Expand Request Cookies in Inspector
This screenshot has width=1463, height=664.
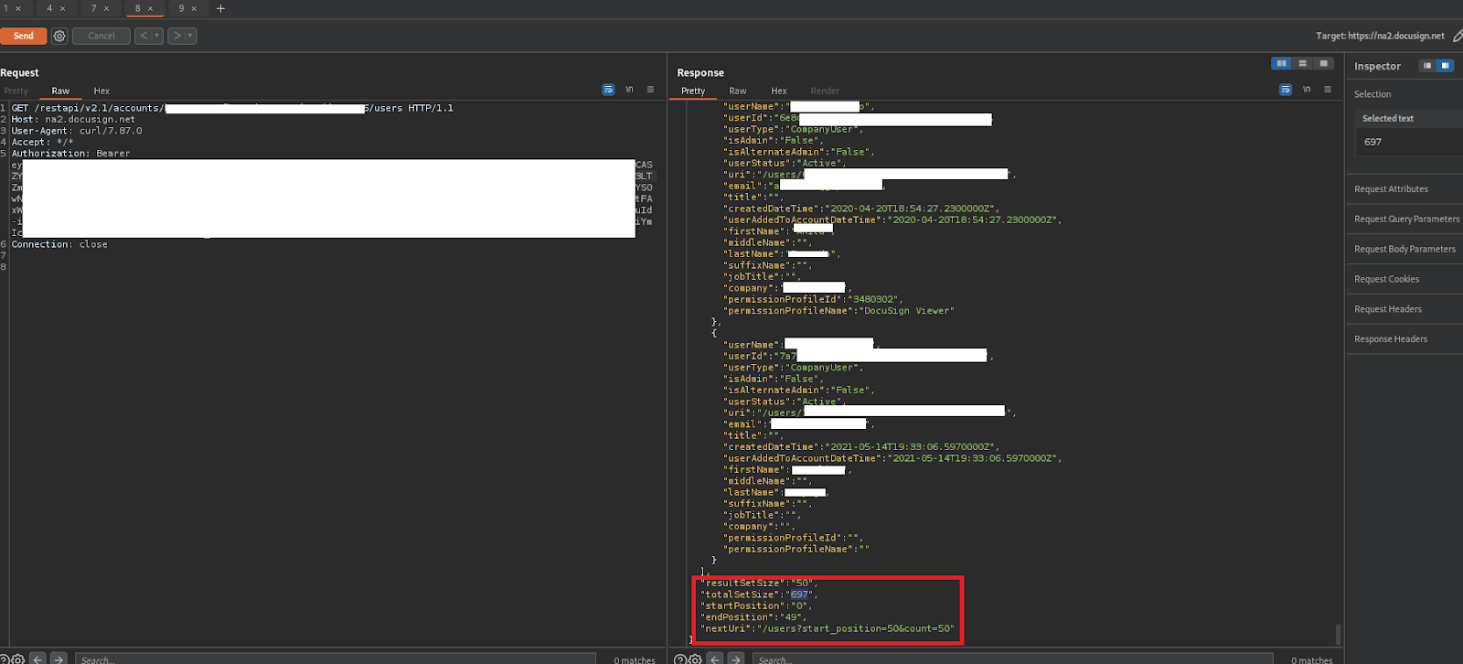[x=1404, y=279]
